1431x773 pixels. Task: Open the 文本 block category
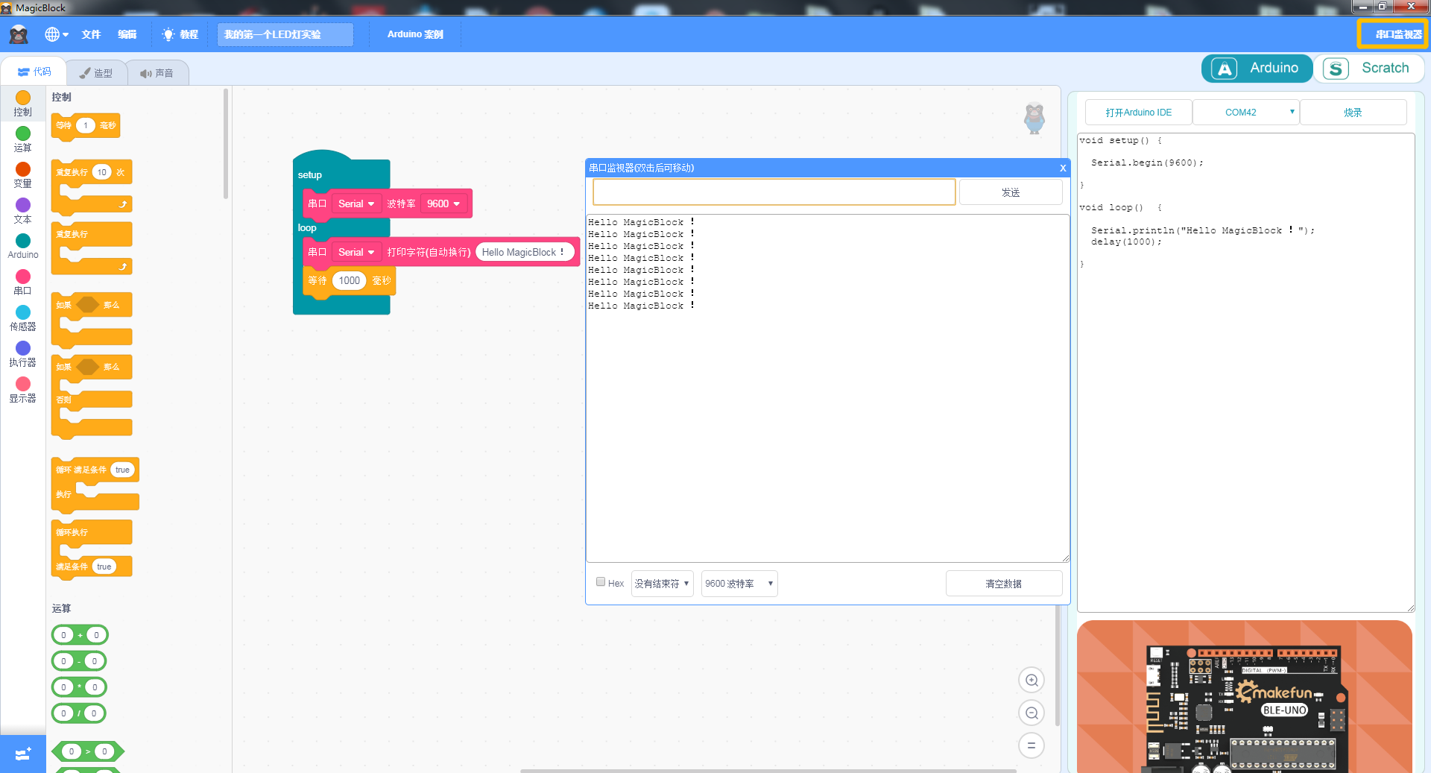(23, 211)
